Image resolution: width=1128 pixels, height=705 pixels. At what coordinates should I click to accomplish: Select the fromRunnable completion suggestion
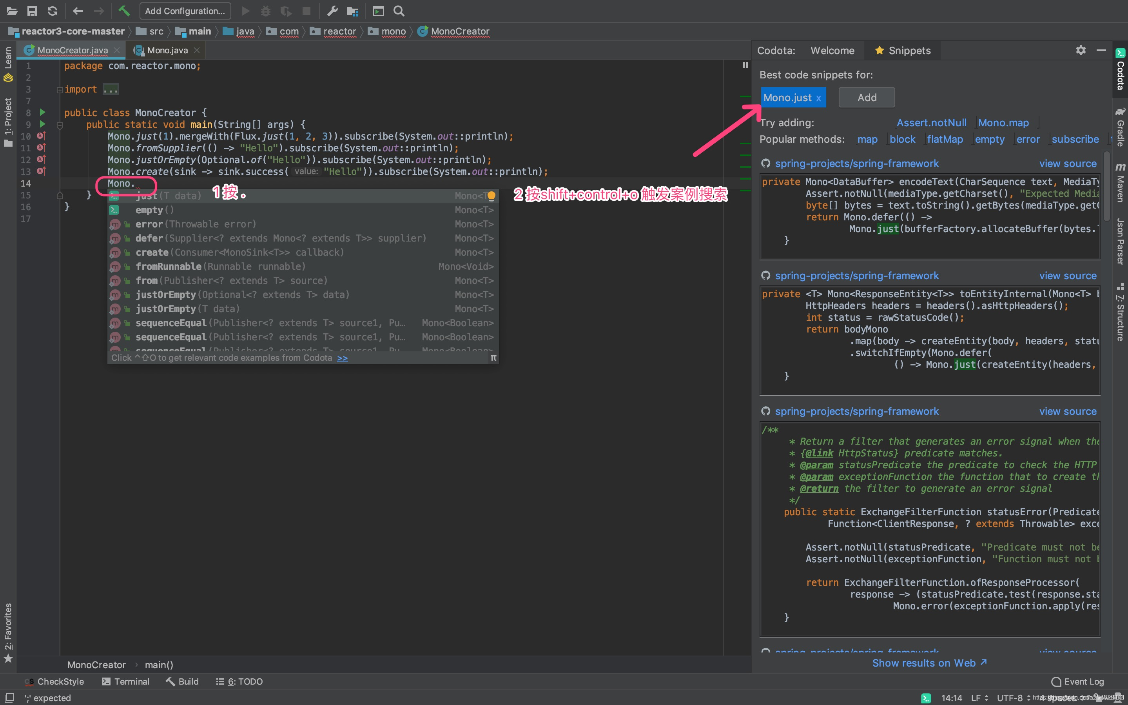pyautogui.click(x=168, y=266)
